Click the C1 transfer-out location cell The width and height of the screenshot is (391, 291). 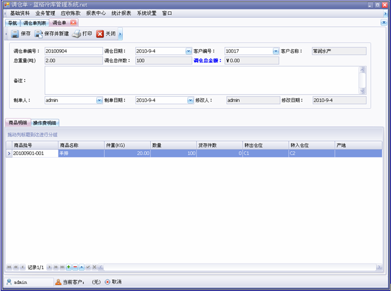point(266,153)
